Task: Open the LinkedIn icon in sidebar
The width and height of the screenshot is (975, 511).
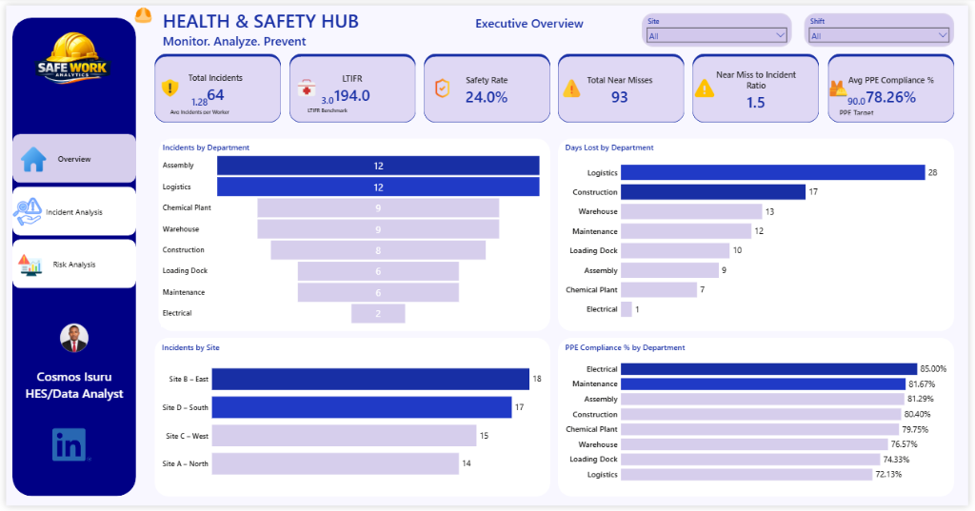Action: tap(69, 444)
